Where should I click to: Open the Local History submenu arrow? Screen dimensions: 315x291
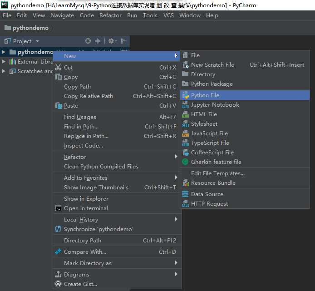click(x=176, y=219)
